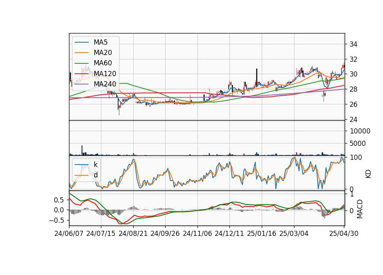
Task: Click the MA20 legend label
Action: click(x=103, y=53)
